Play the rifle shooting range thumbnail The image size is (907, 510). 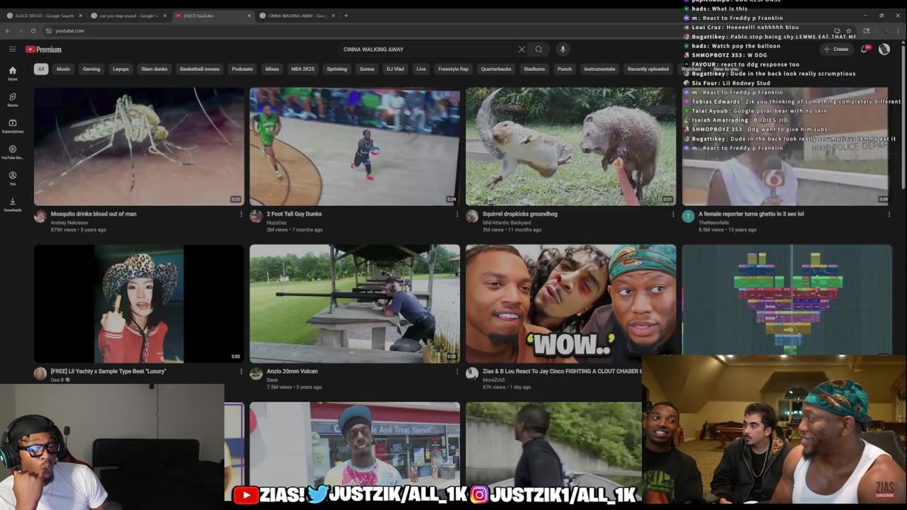[354, 304]
